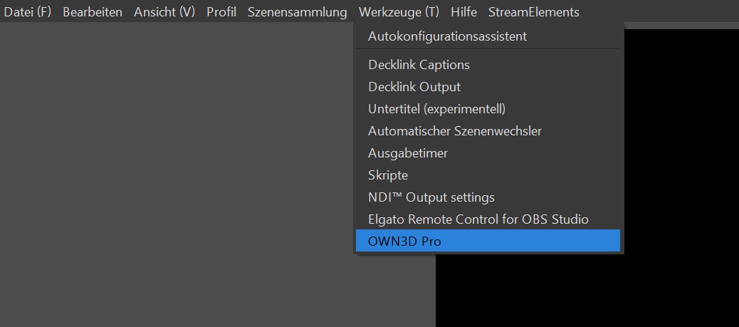The height and width of the screenshot is (327, 739).
Task: Open the Szenensammlung menu
Action: (x=298, y=12)
